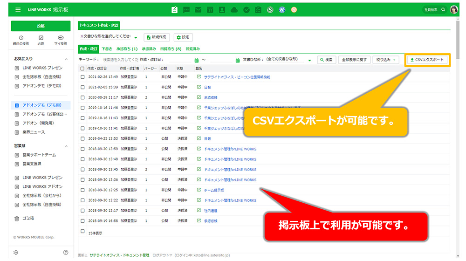
Task: Open the end date calendar picker
Action: pyautogui.click(x=238, y=60)
